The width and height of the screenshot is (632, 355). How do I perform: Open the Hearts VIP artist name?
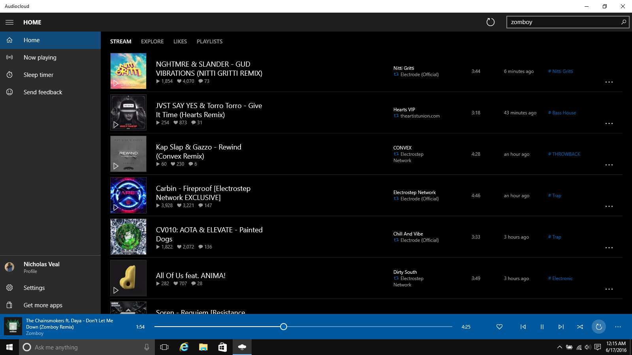(404, 110)
